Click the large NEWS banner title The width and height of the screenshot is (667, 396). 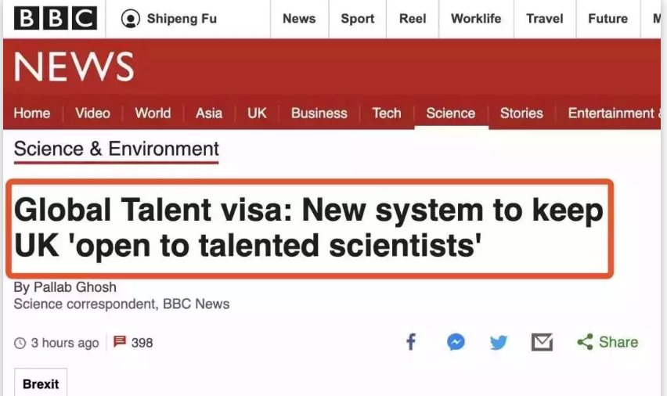(74, 68)
